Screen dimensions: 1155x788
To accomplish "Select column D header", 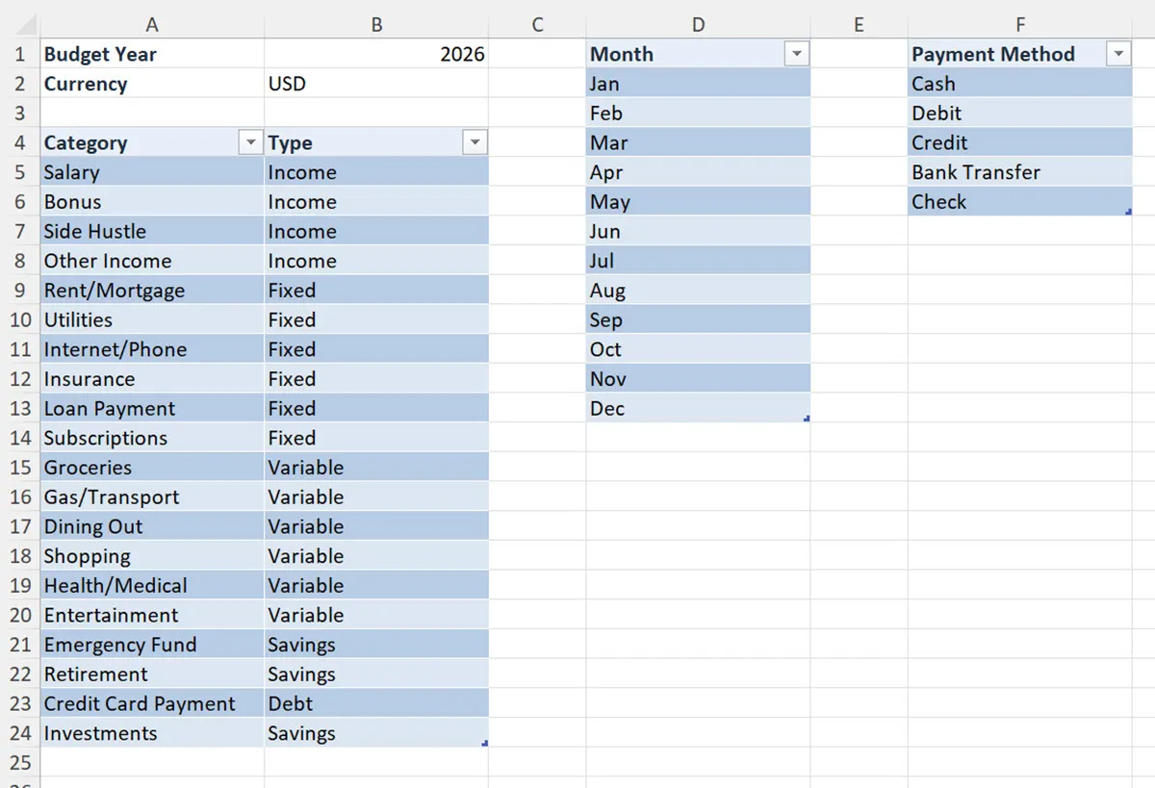I will tap(698, 24).
